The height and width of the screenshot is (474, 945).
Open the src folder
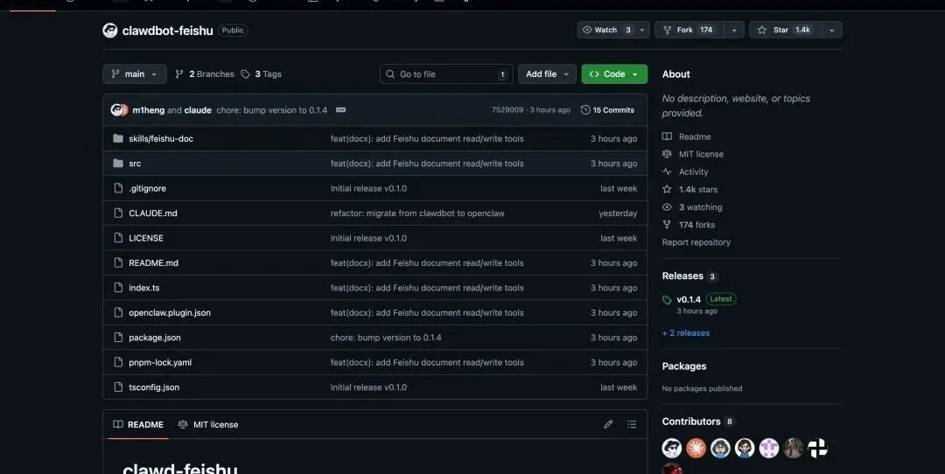pos(135,164)
